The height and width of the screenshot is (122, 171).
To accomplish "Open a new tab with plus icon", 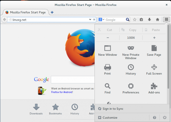I will tap(52, 12).
